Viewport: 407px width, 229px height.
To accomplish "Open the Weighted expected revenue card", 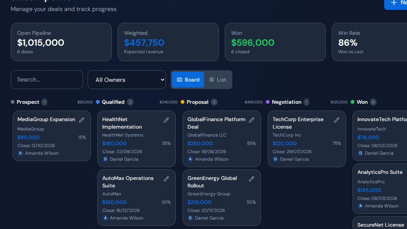I will click(168, 42).
